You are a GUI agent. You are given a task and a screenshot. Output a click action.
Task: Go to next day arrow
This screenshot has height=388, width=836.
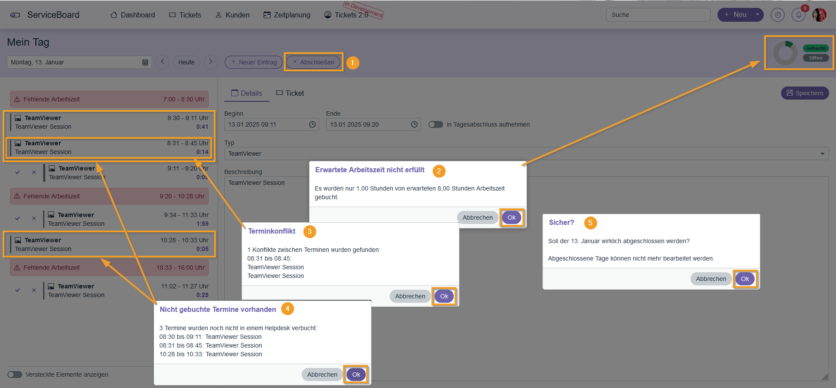coord(211,62)
